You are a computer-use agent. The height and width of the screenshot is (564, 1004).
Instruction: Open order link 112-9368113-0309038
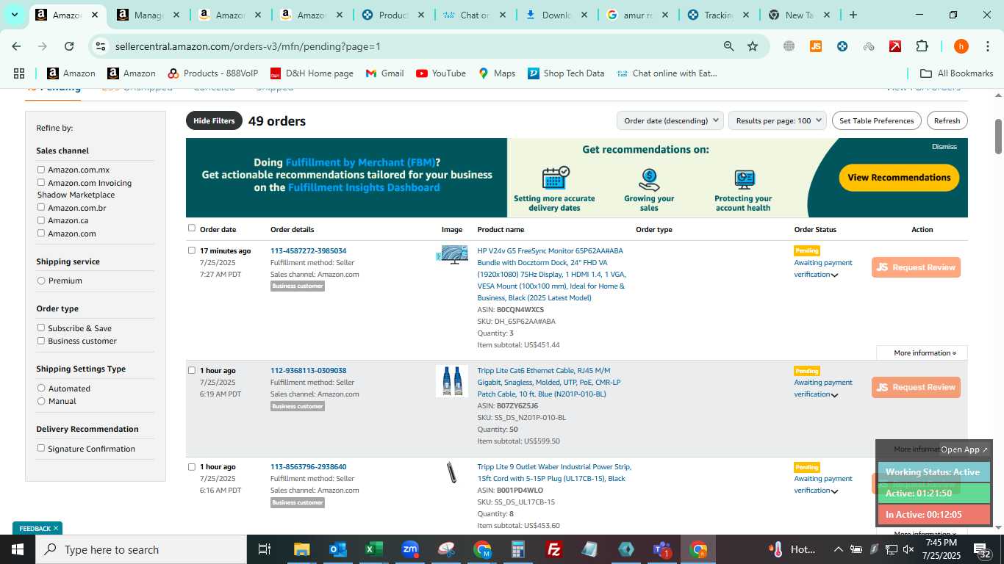coord(308,370)
